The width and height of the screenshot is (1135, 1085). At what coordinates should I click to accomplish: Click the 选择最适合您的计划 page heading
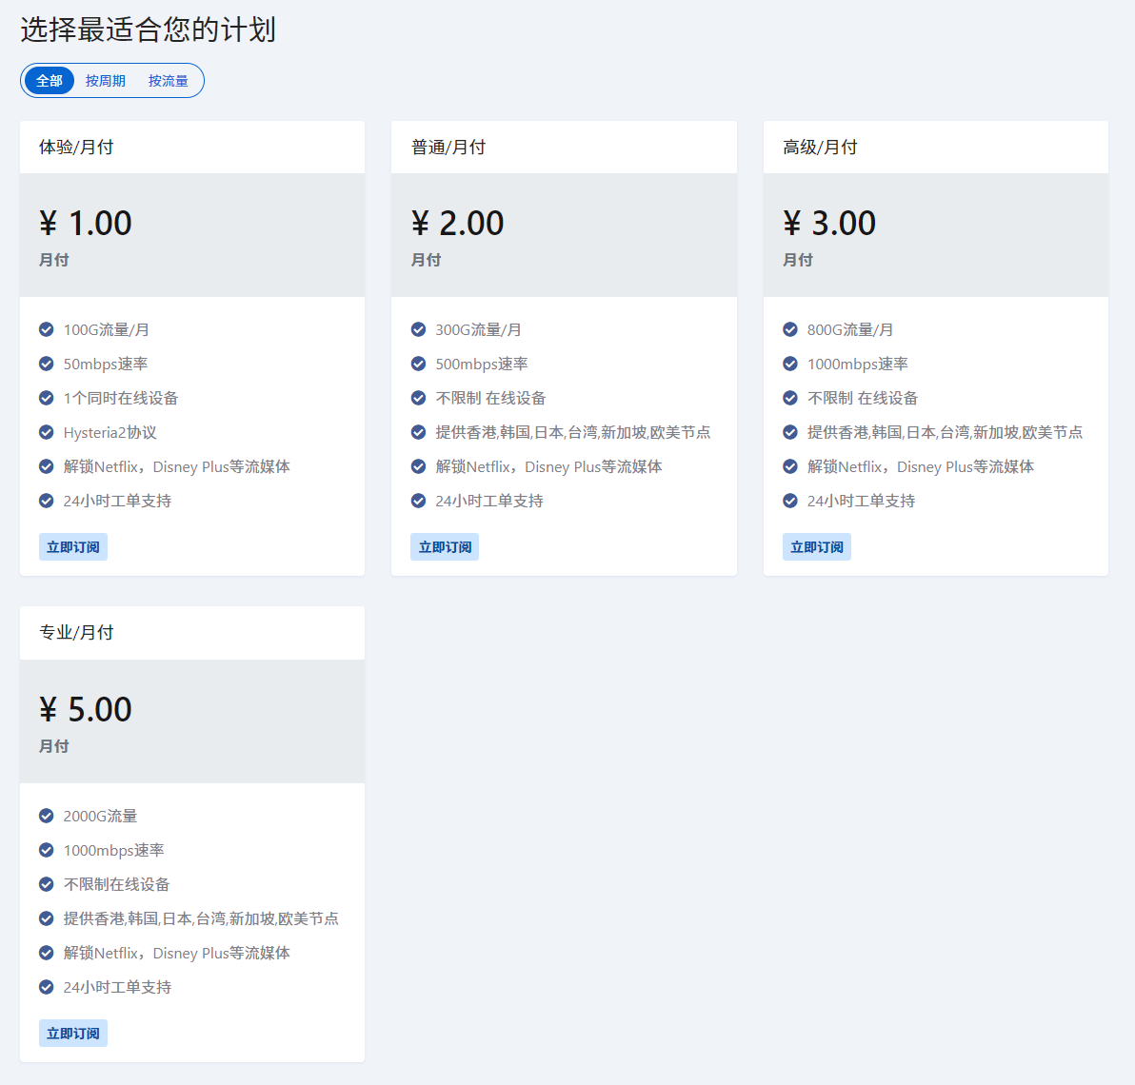pyautogui.click(x=149, y=30)
